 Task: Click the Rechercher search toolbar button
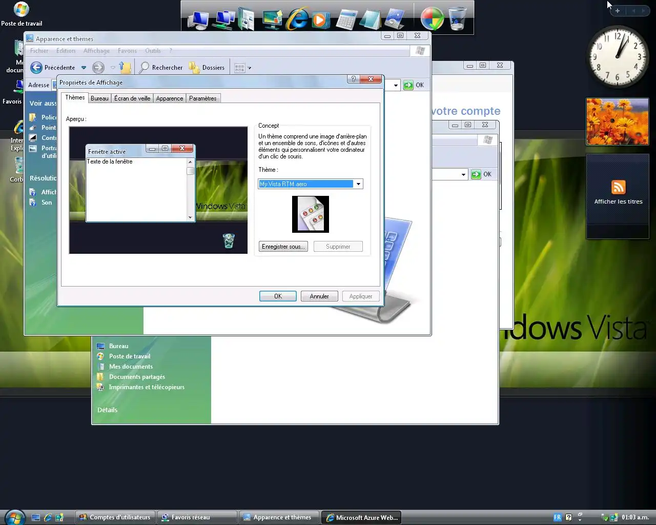pos(161,67)
